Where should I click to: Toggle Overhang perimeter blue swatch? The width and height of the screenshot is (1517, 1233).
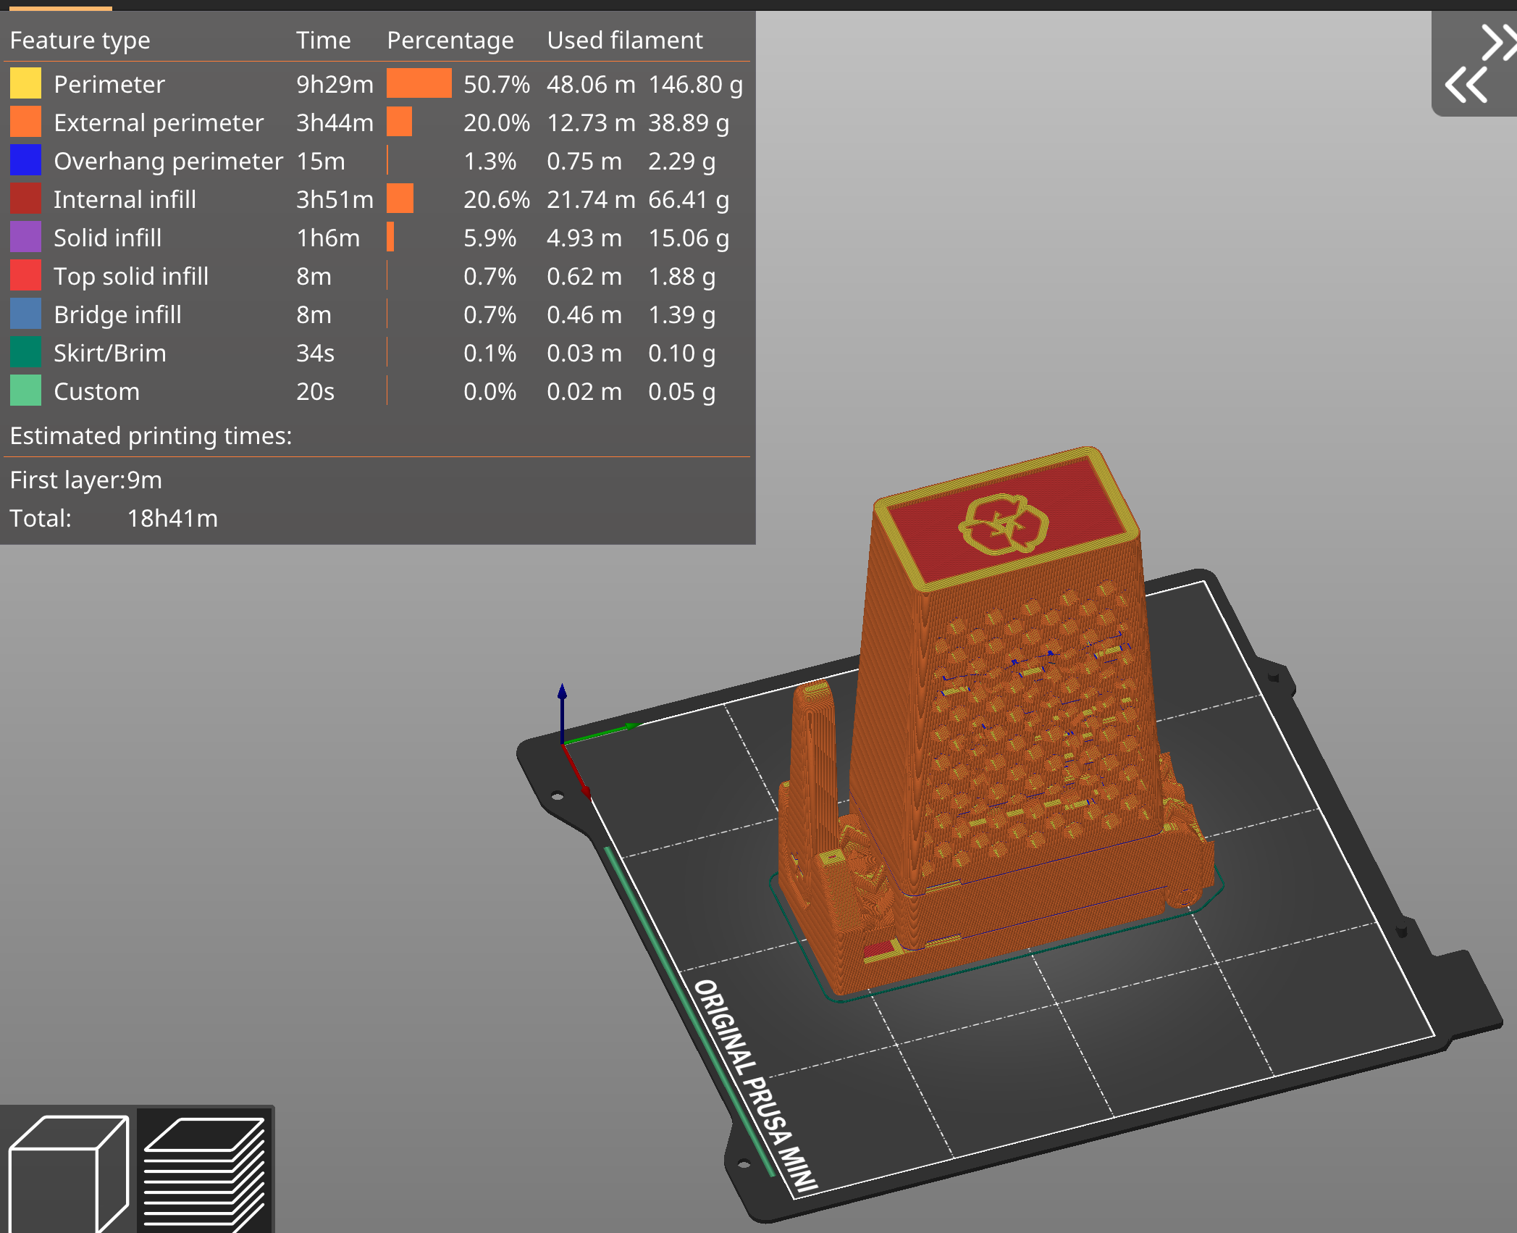pos(25,160)
